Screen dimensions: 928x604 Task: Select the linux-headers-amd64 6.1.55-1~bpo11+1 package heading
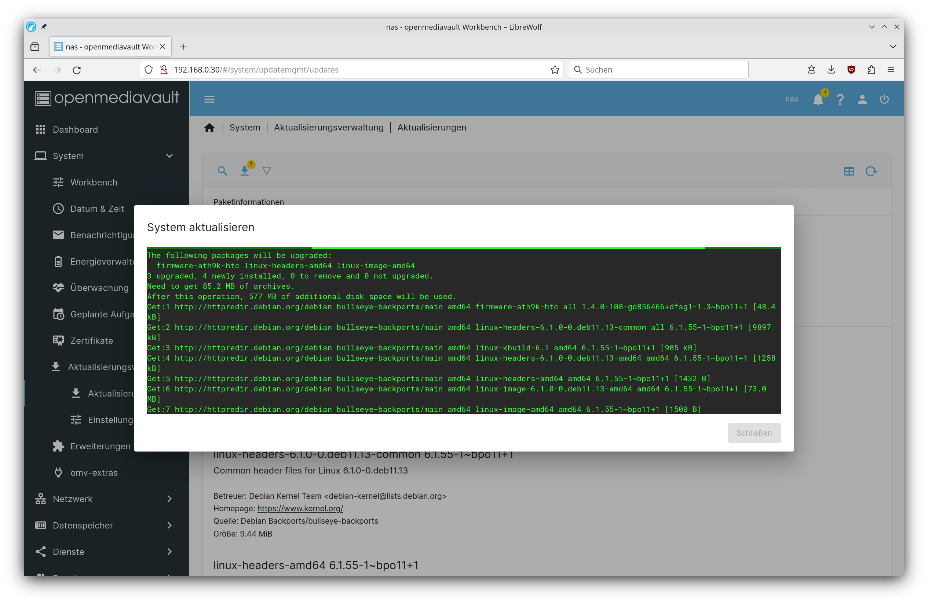coord(316,565)
